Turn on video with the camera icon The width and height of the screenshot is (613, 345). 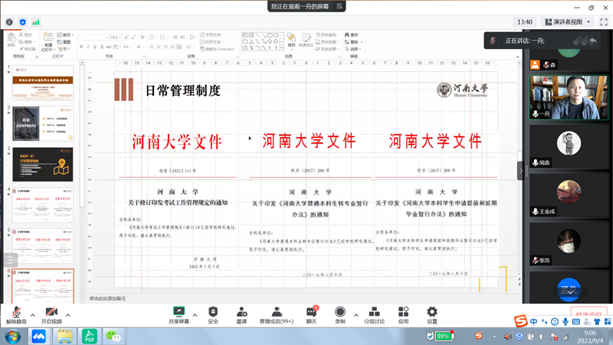51,313
